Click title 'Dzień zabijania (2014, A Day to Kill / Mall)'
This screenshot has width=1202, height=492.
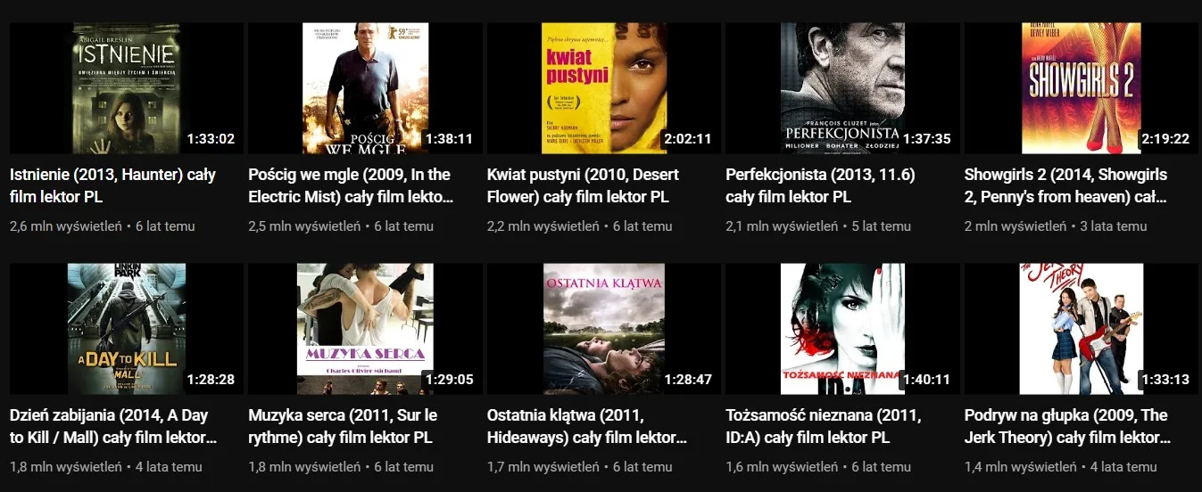click(x=113, y=426)
